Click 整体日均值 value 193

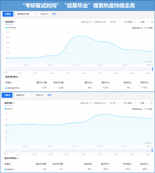click(x=44, y=169)
